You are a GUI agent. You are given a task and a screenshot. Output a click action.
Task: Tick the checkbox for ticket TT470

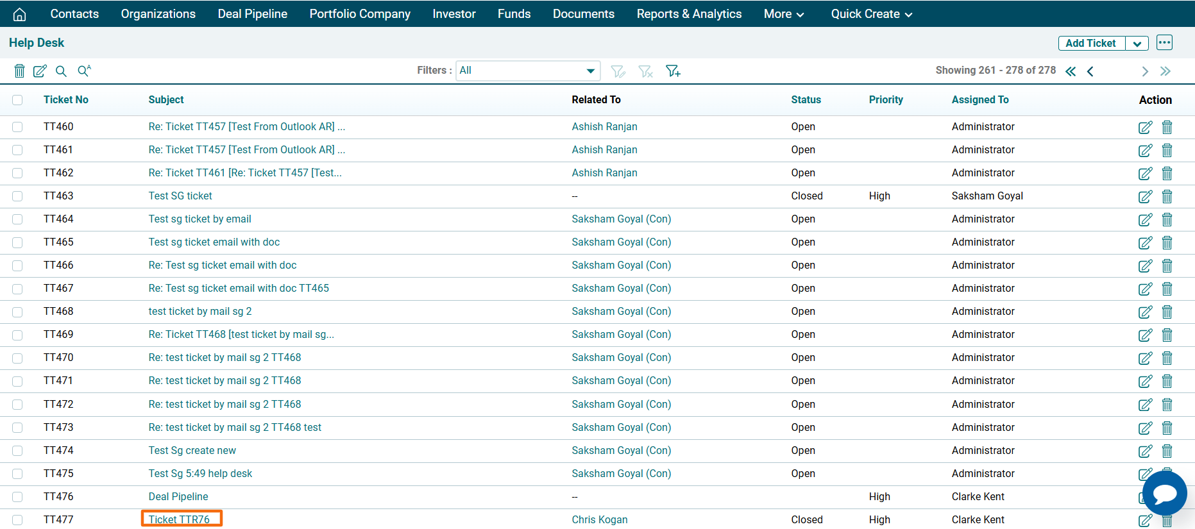click(x=17, y=358)
